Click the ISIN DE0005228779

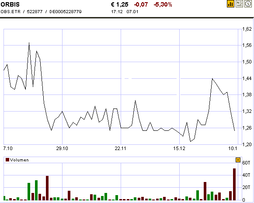(66, 12)
